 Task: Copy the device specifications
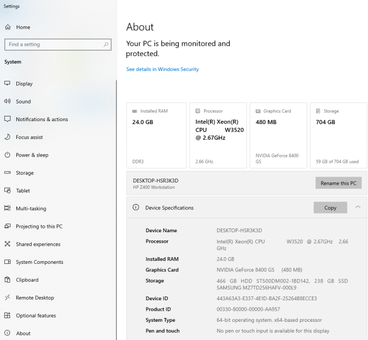[x=330, y=208]
